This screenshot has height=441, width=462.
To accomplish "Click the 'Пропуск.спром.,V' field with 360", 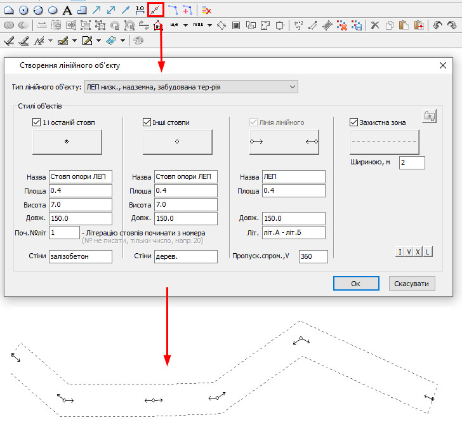I will (x=313, y=256).
